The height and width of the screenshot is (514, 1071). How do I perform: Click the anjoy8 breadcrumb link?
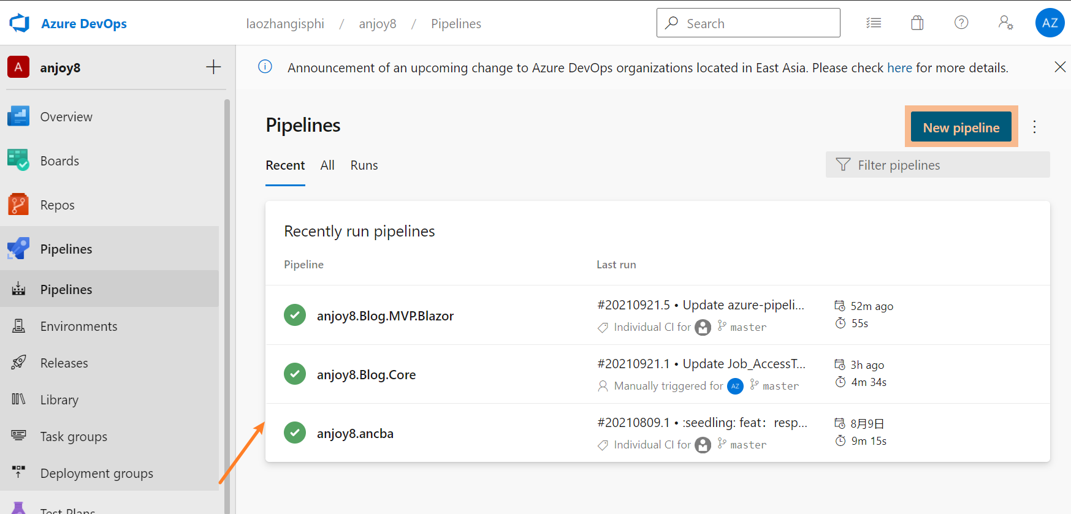tap(378, 23)
